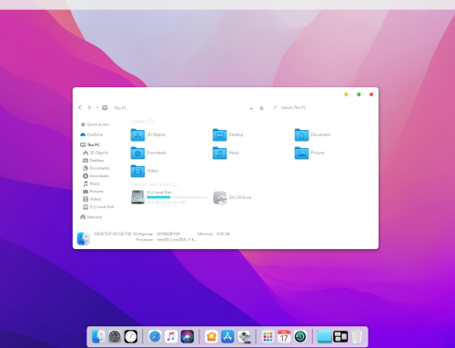
Task: Open the App Store in the dock
Action: click(227, 336)
